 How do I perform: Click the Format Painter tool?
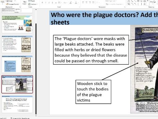pyautogui.click(x=12, y=4)
